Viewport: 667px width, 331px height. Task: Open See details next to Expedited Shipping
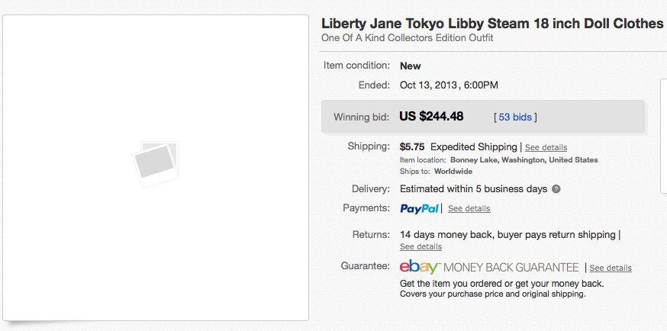(x=546, y=147)
